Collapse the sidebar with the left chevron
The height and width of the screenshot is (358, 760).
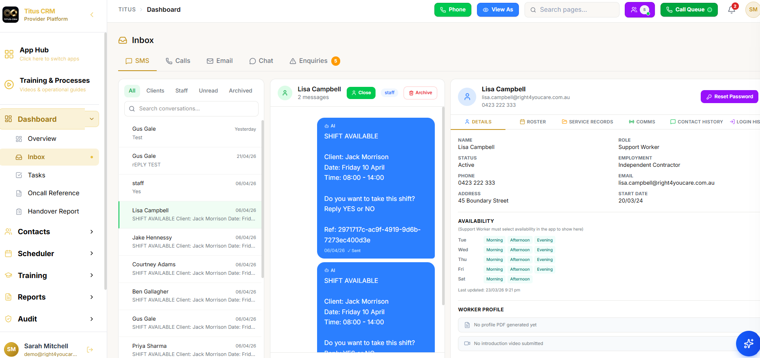tap(92, 15)
